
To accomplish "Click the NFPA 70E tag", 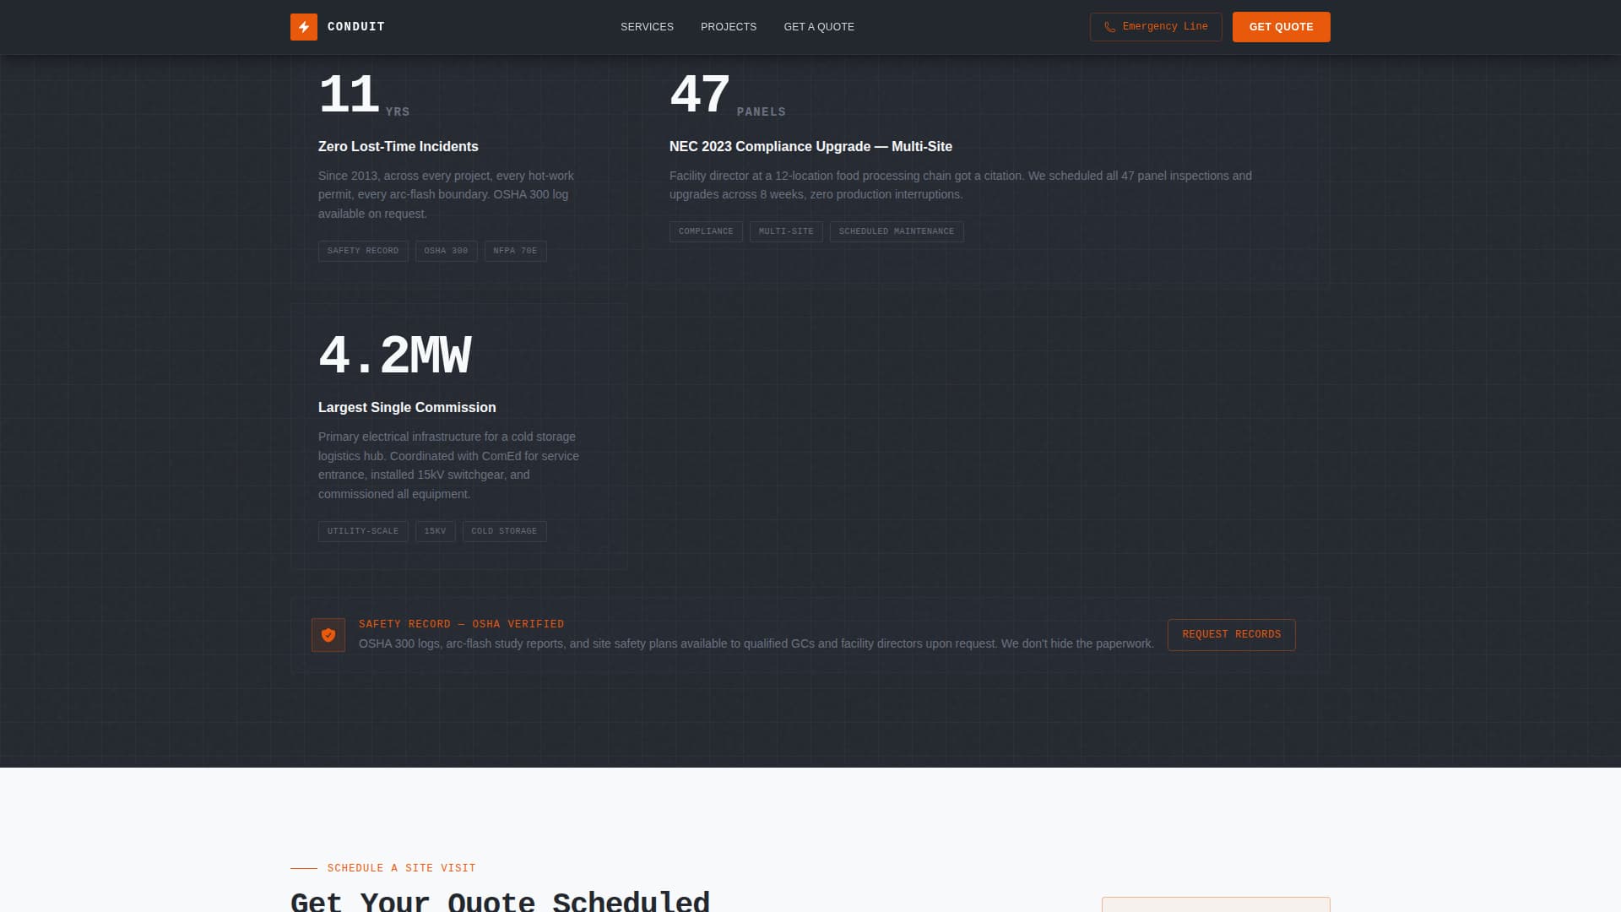I will [515, 251].
